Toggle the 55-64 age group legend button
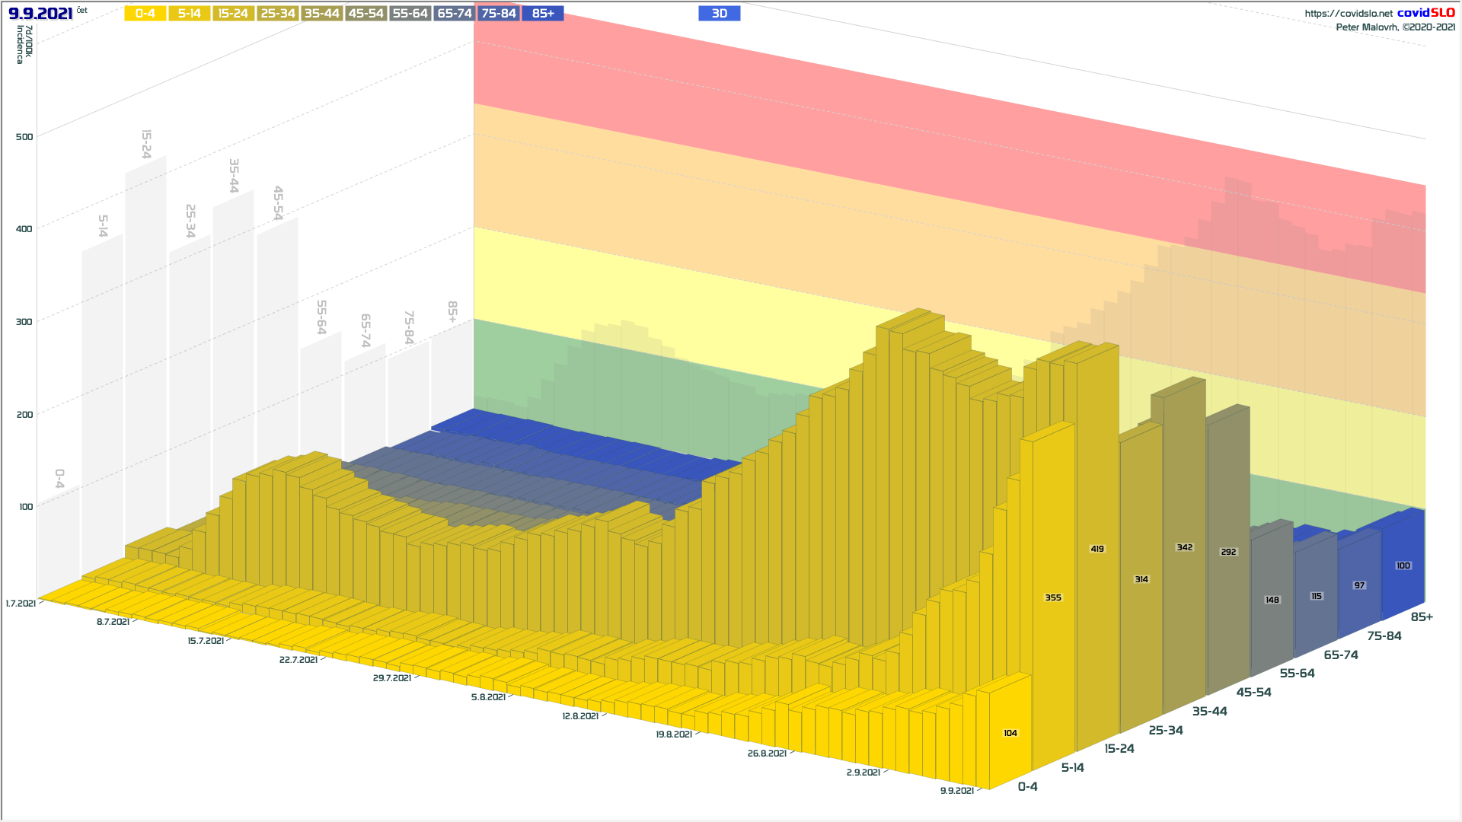This screenshot has width=1462, height=822. (x=410, y=14)
